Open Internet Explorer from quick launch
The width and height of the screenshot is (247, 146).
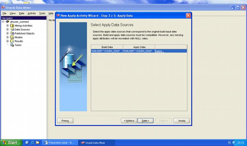pyautogui.click(x=32, y=142)
